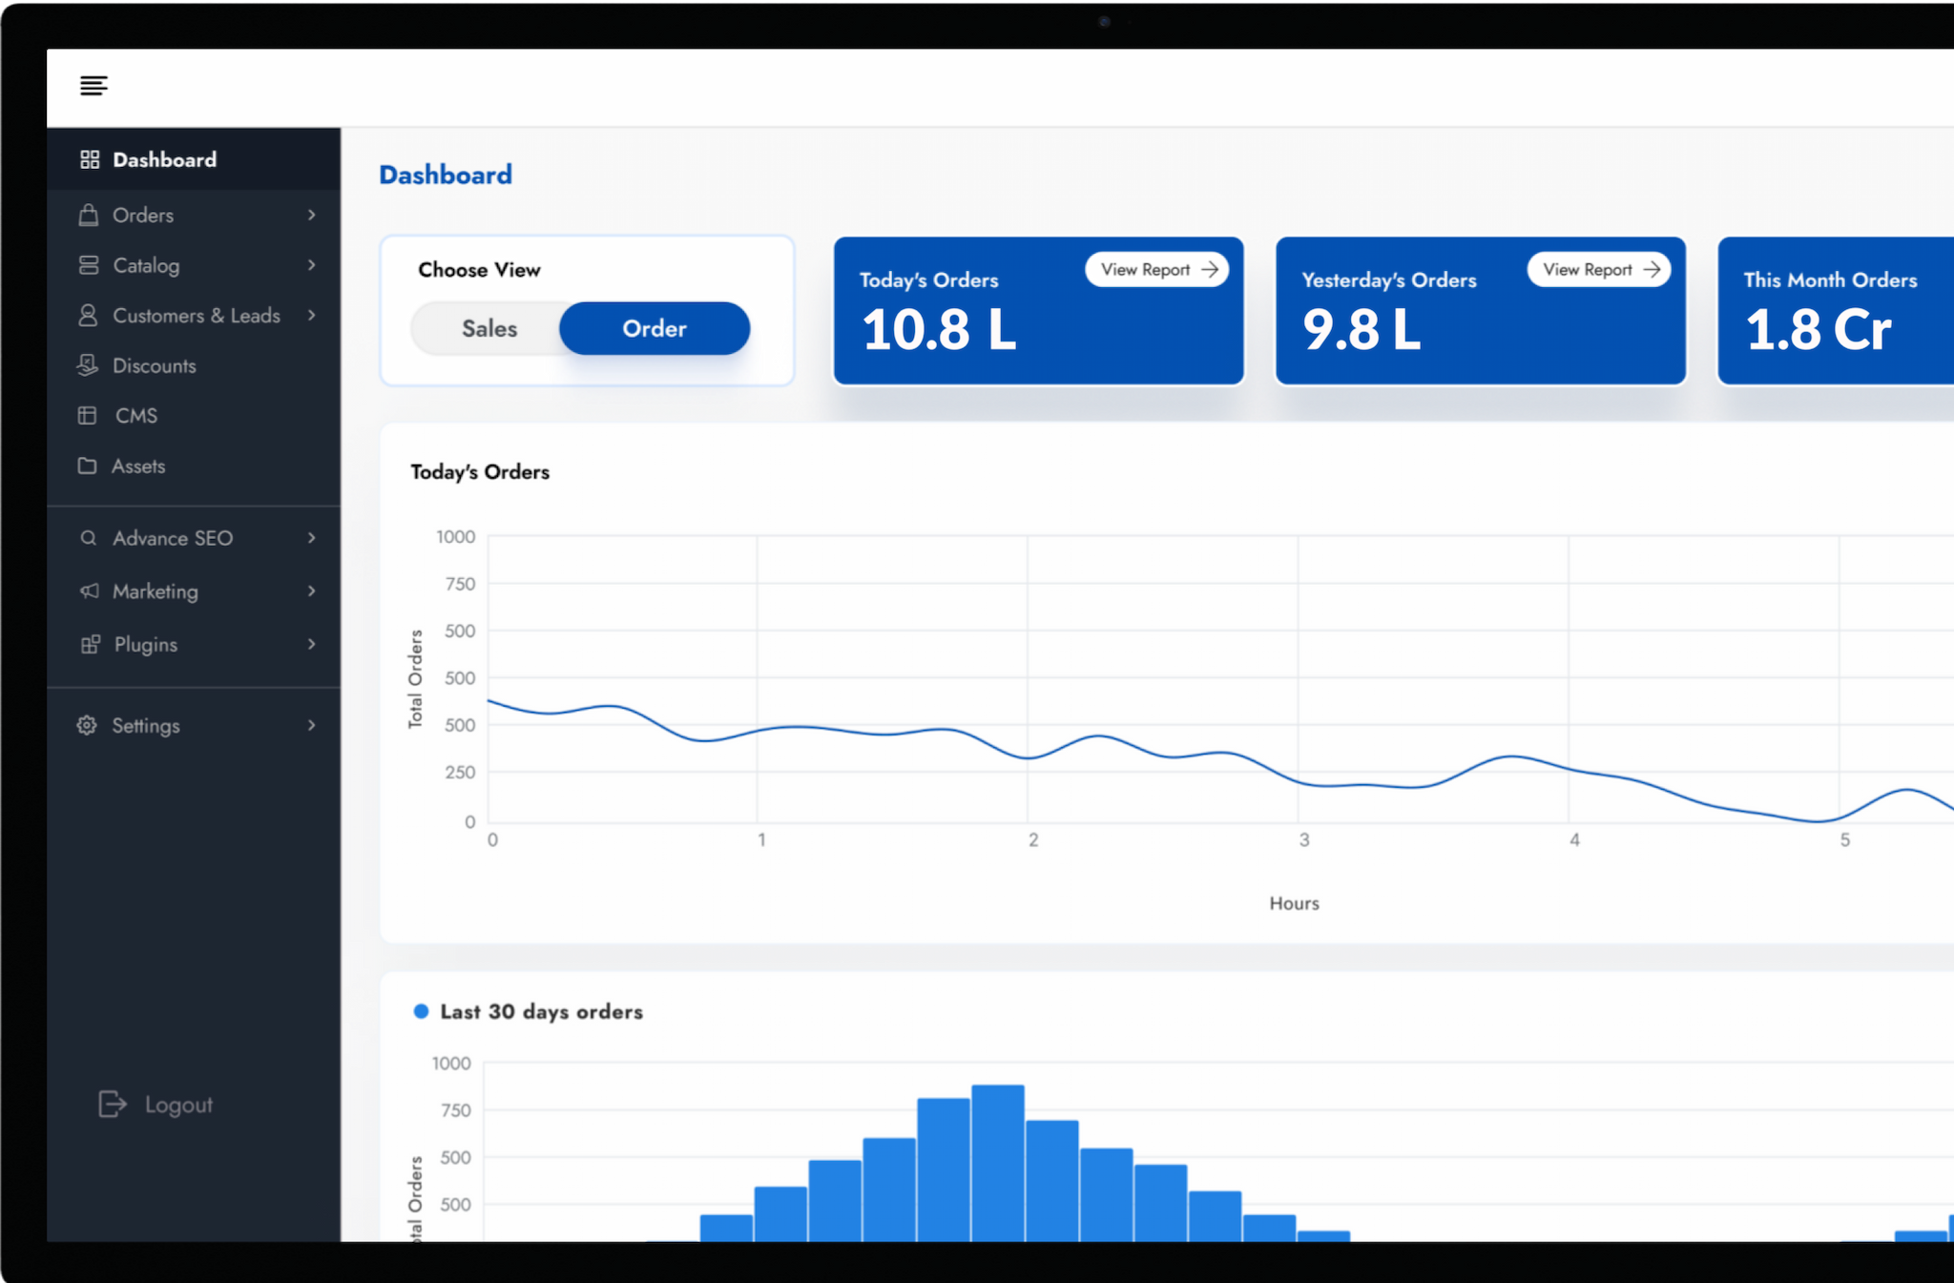1954x1283 pixels.
Task: Expand the Plugins submenu chevron
Action: click(312, 645)
